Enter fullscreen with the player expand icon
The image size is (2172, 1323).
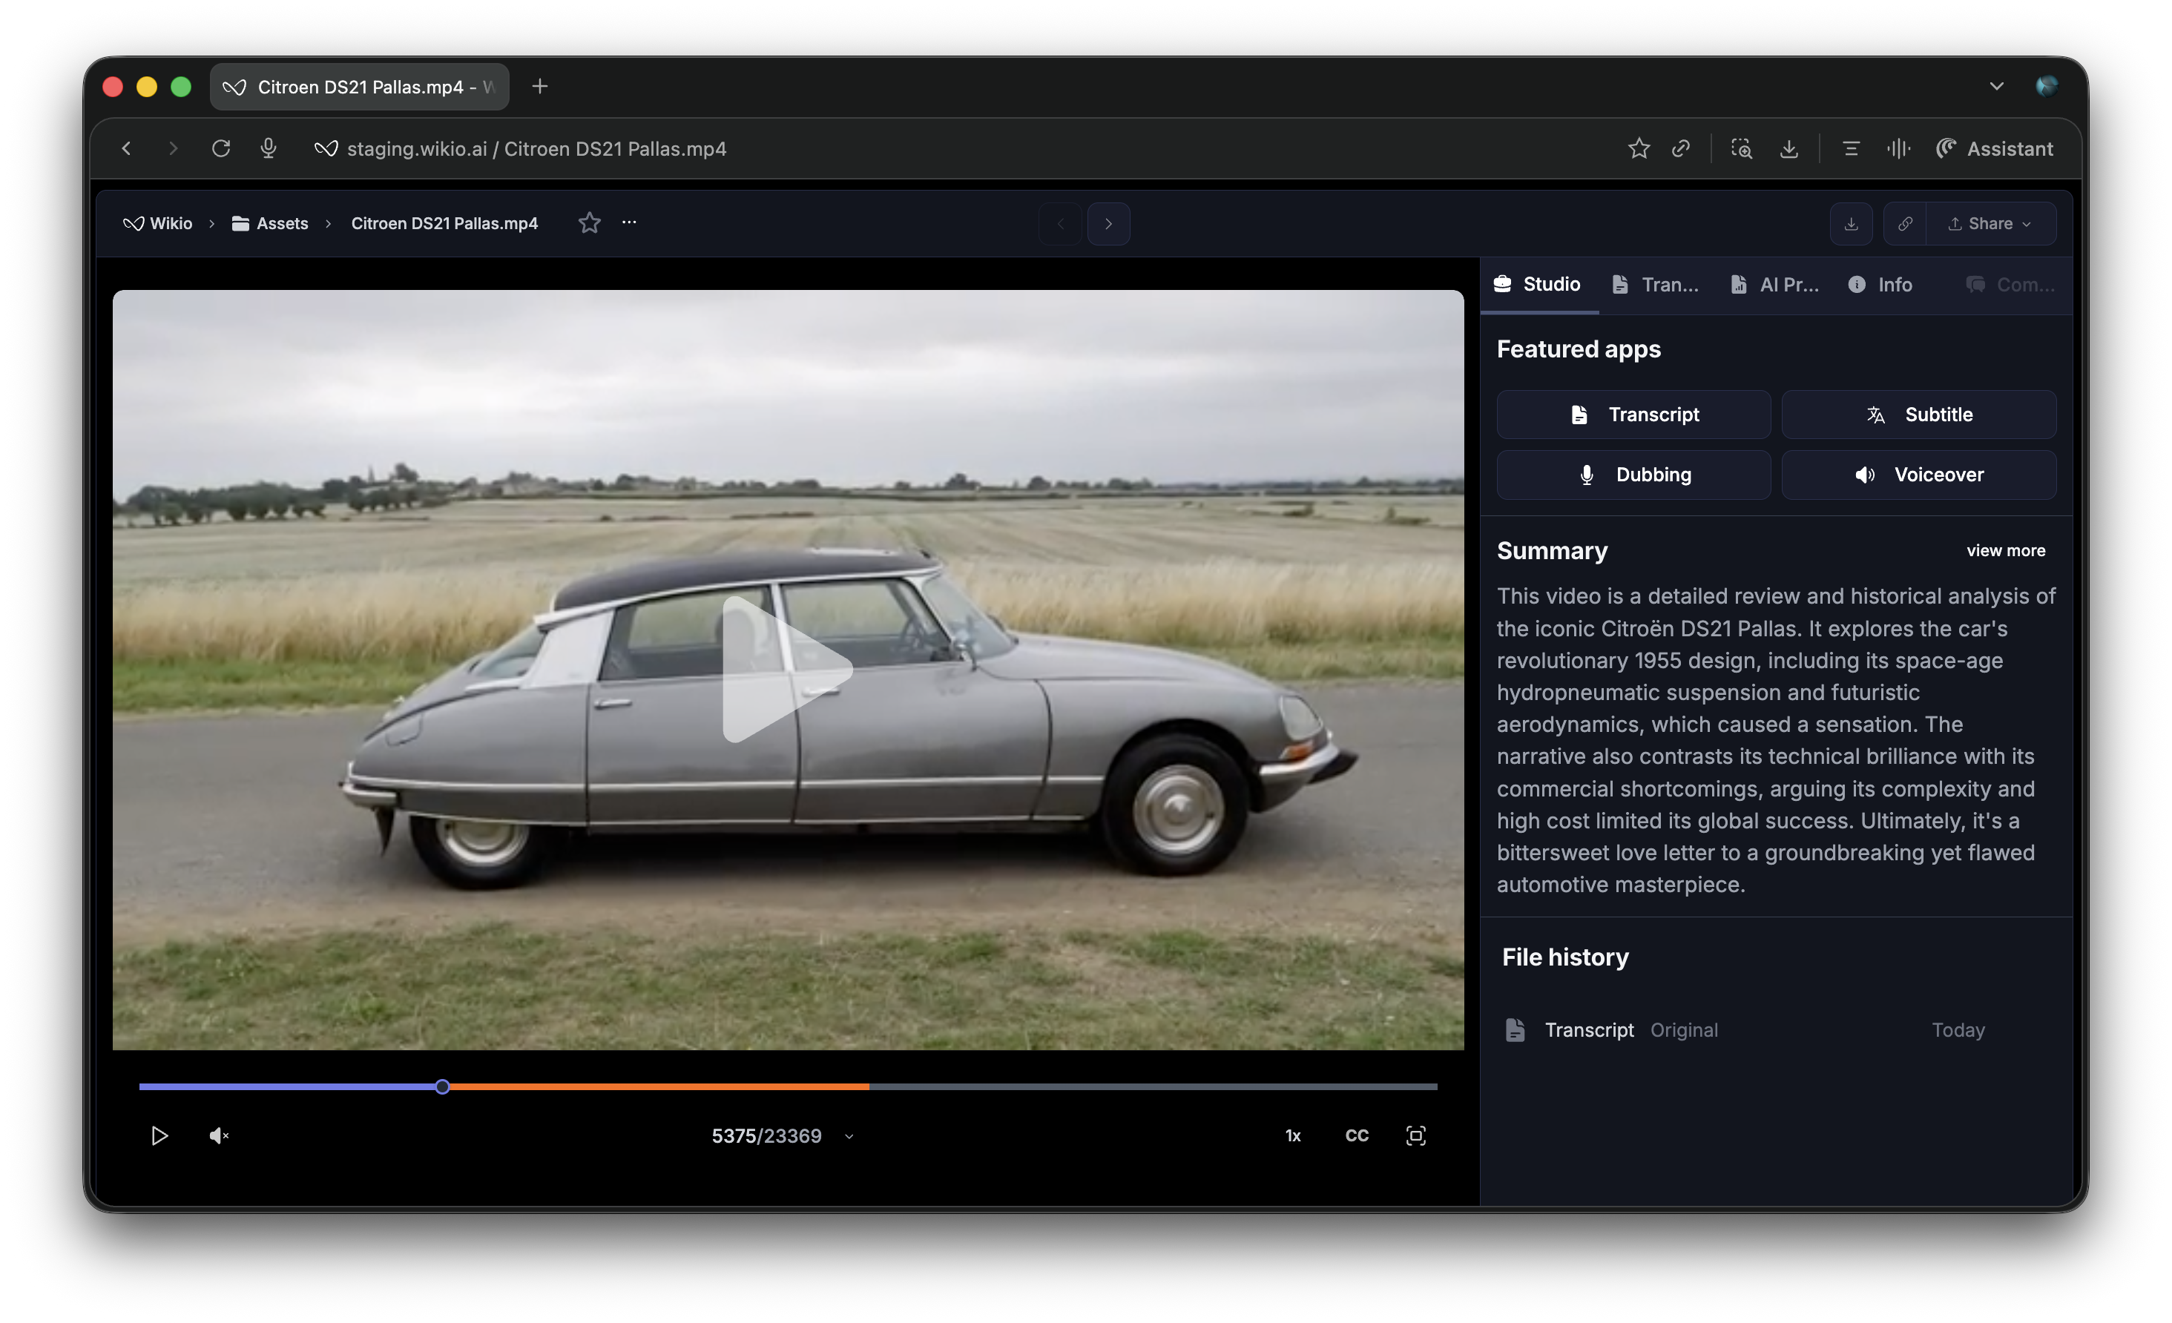(1415, 1135)
